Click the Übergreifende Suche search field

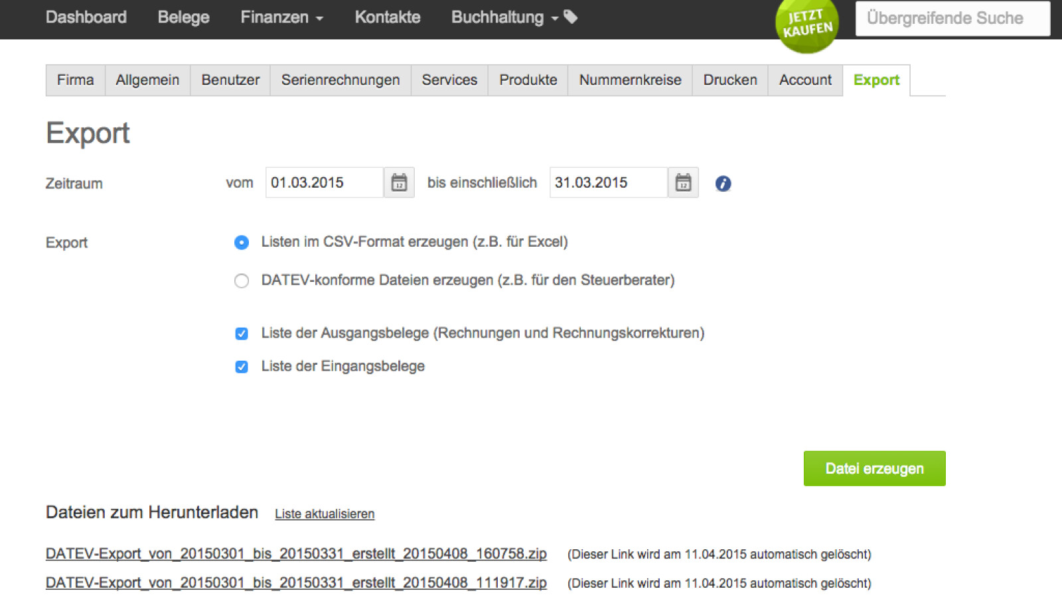point(952,19)
